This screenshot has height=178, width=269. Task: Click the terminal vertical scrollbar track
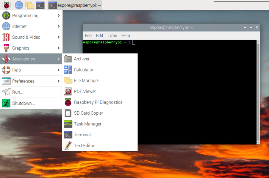point(258,92)
